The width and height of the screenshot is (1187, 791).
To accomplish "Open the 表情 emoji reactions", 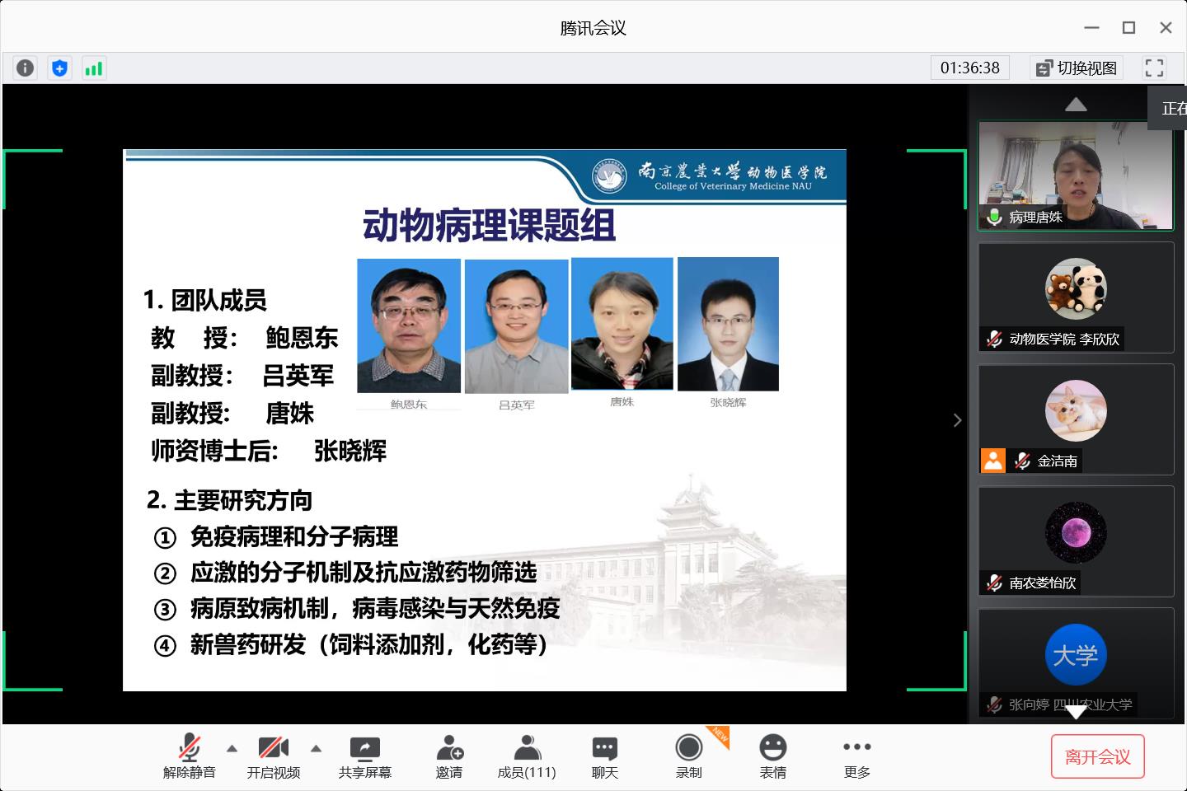I will tap(772, 756).
